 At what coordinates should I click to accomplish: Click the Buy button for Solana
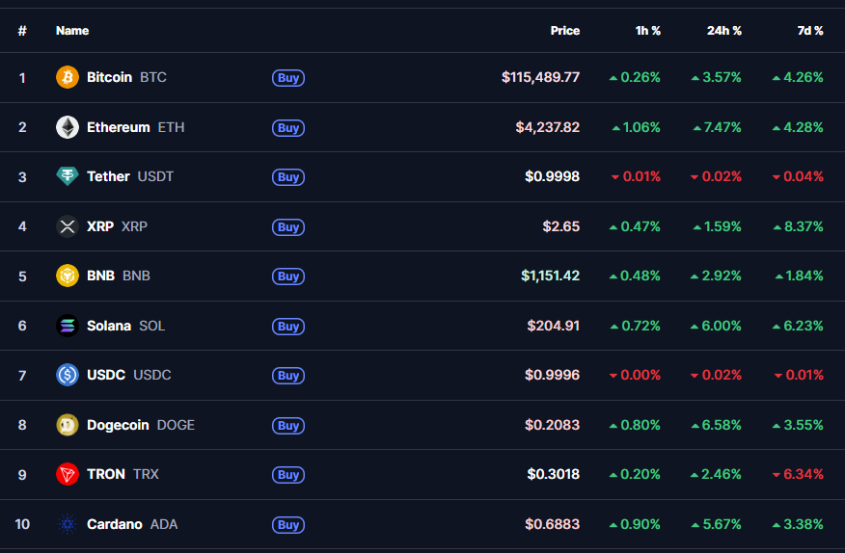coord(288,327)
